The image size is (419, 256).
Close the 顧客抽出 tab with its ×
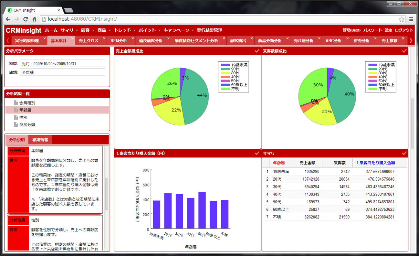(x=252, y=38)
